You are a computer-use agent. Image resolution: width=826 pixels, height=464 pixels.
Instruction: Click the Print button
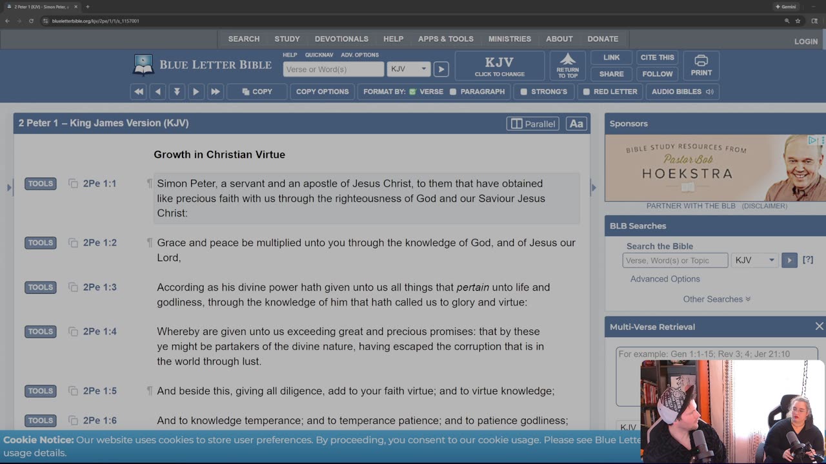click(701, 66)
